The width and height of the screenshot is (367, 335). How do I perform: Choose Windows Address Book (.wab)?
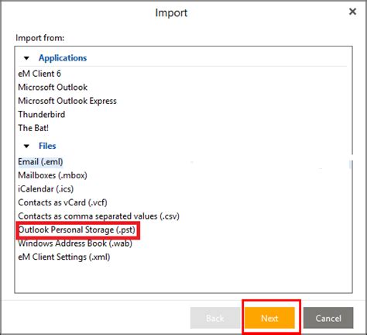[75, 243]
